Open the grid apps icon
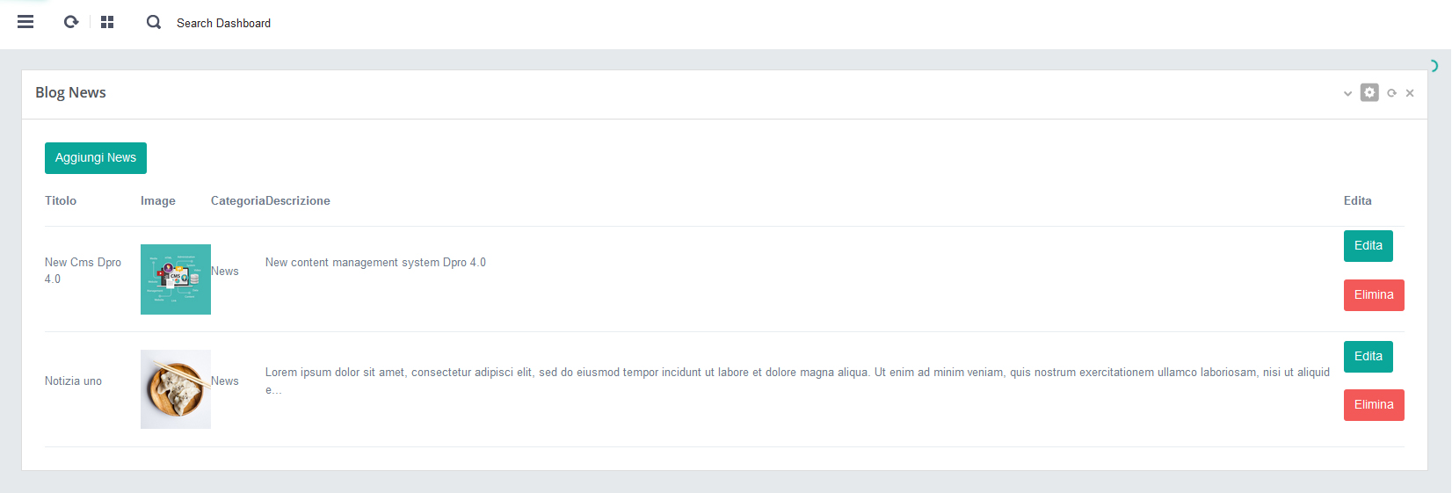Image resolution: width=1452 pixels, height=493 pixels. coord(107,22)
